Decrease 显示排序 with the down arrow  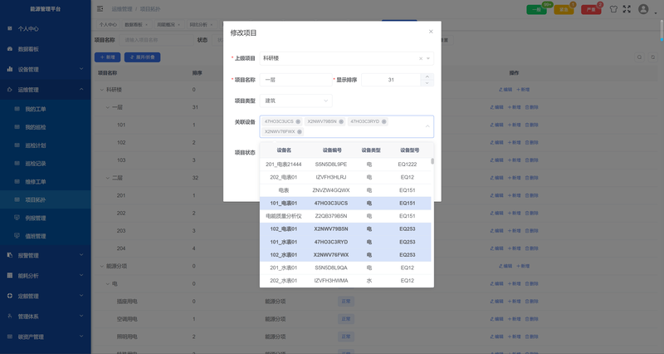[x=427, y=83]
